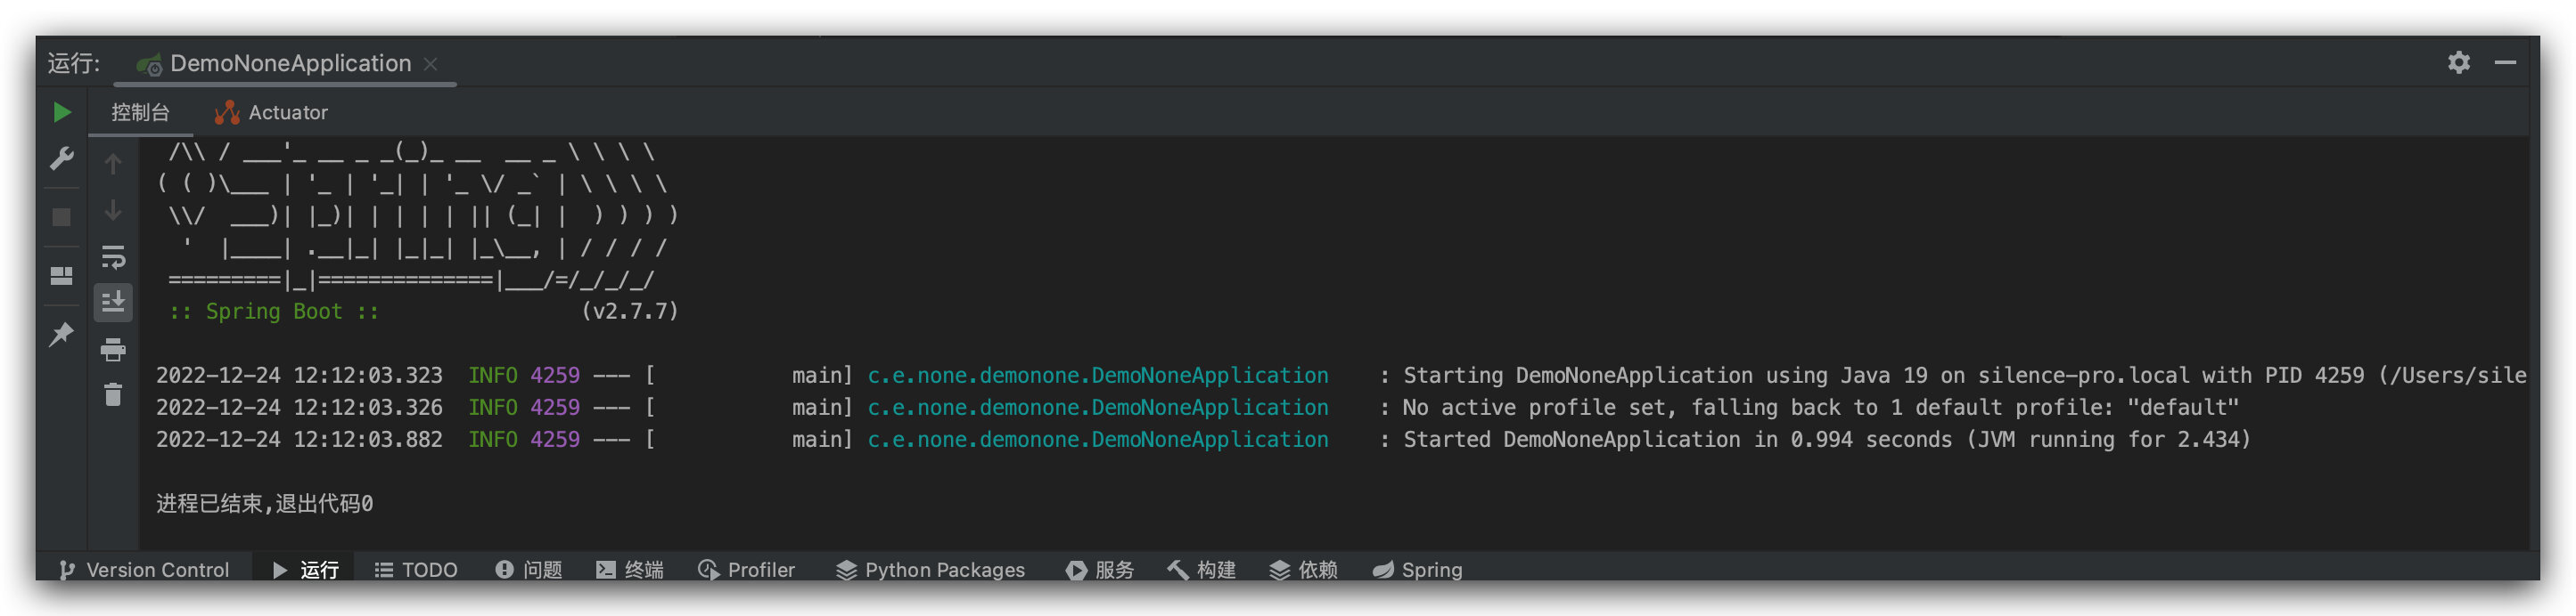Open Version Control tool window

pyautogui.click(x=145, y=570)
